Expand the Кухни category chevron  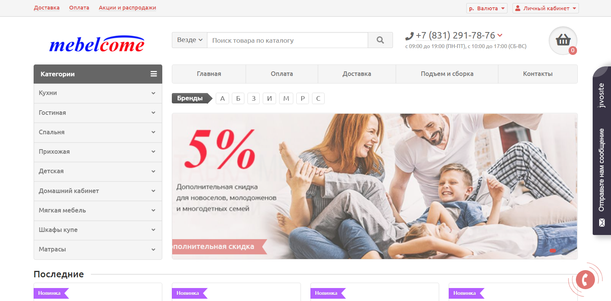[153, 93]
